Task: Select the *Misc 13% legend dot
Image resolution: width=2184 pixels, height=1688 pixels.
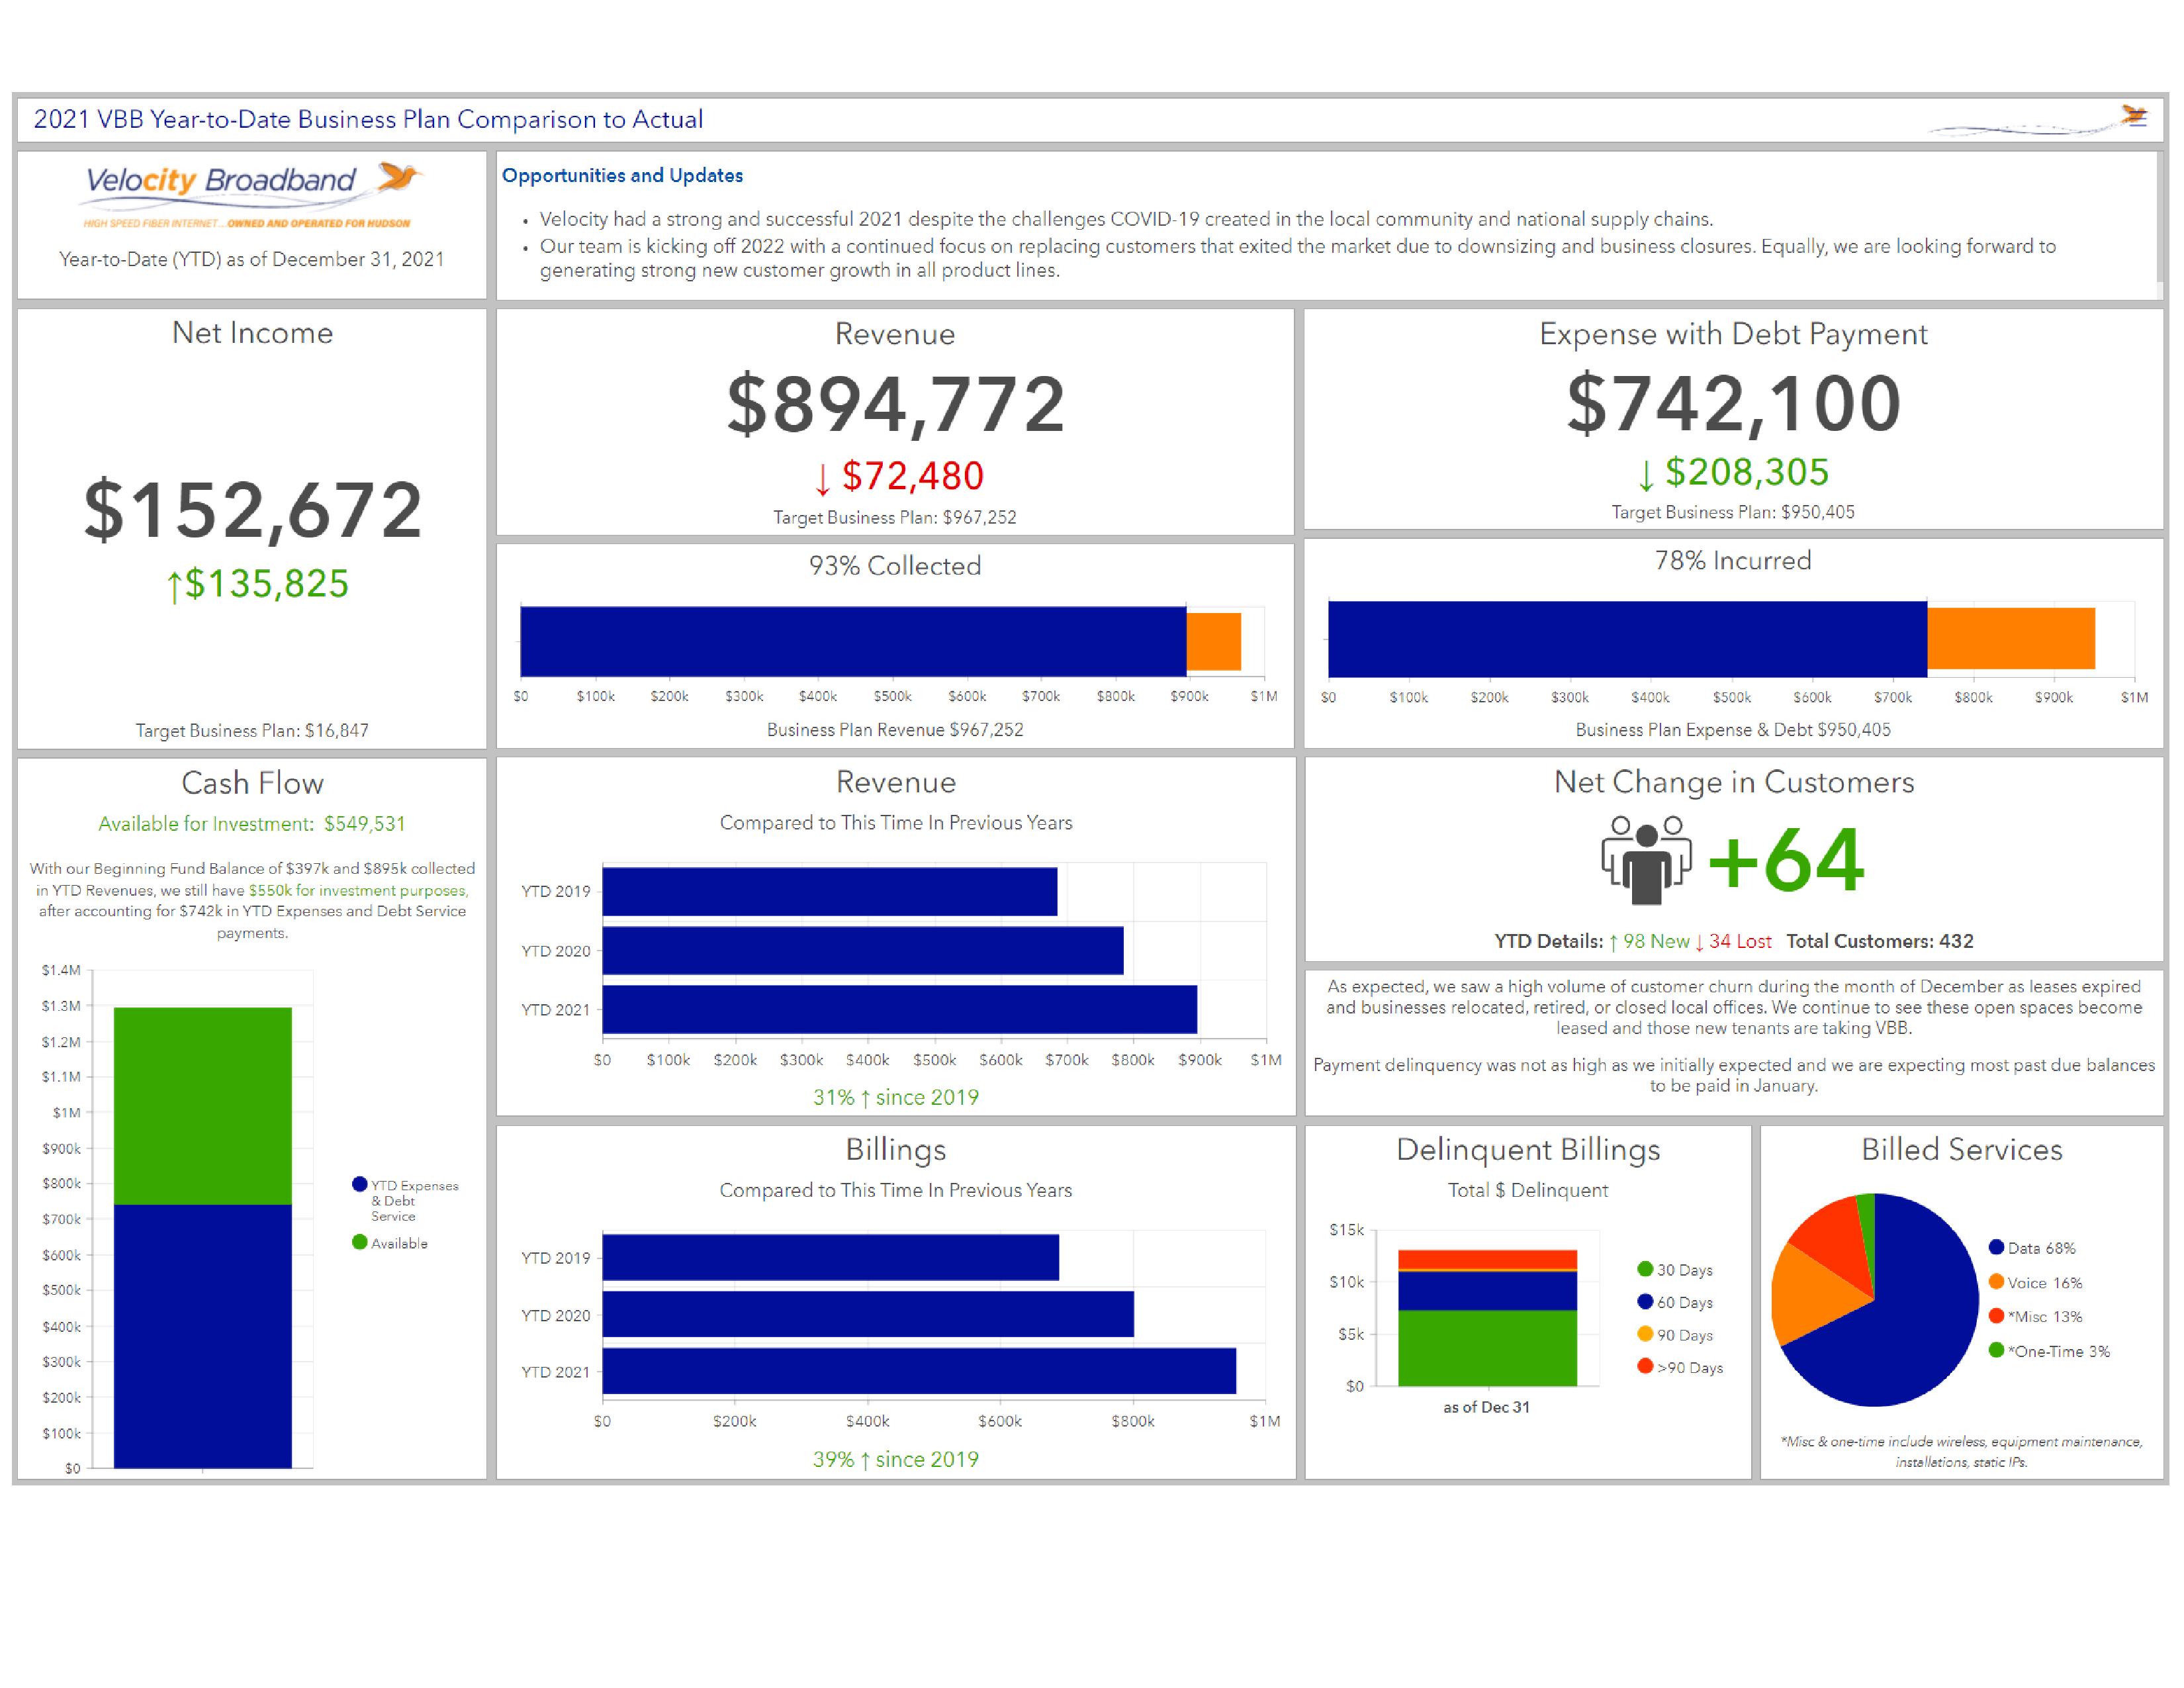Action: tap(1996, 1316)
